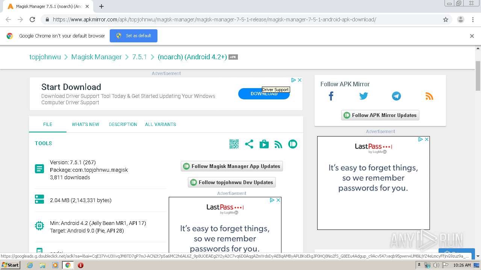
Task: Show hidden tray icons arrow
Action: pos(419,265)
